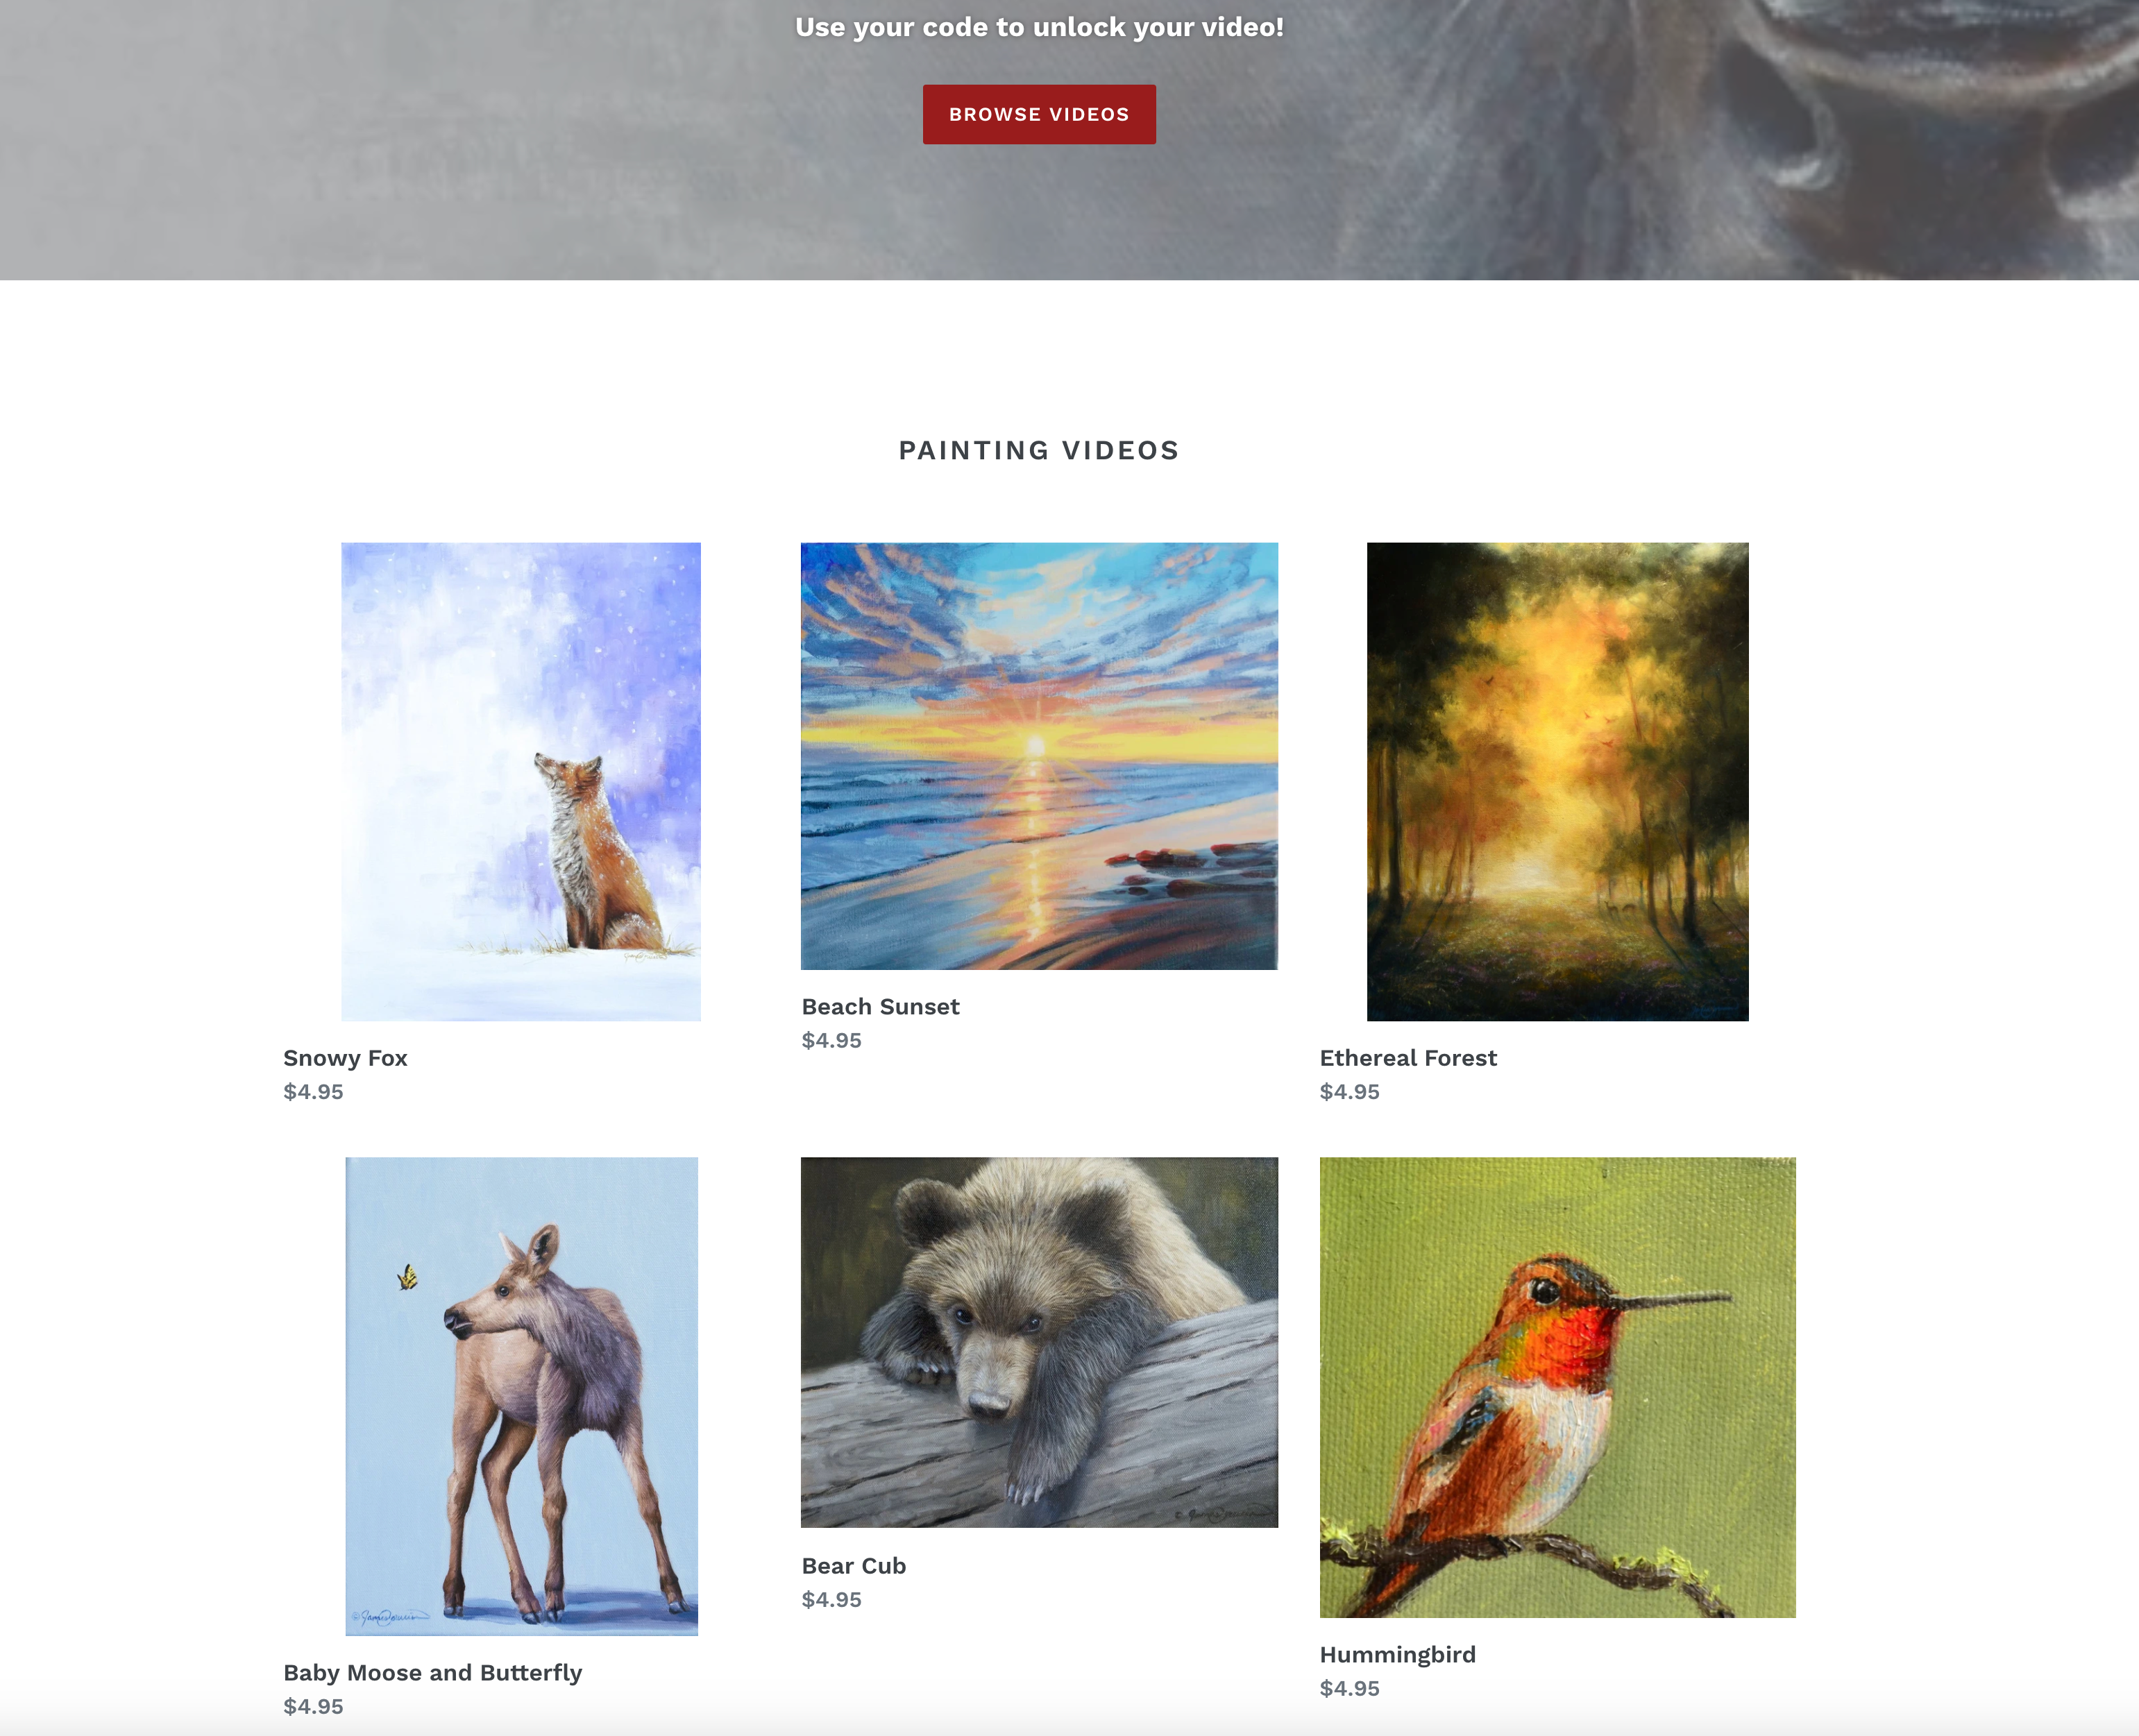
Task: Click the $4.95 price under Beach Sunset
Action: 831,1041
